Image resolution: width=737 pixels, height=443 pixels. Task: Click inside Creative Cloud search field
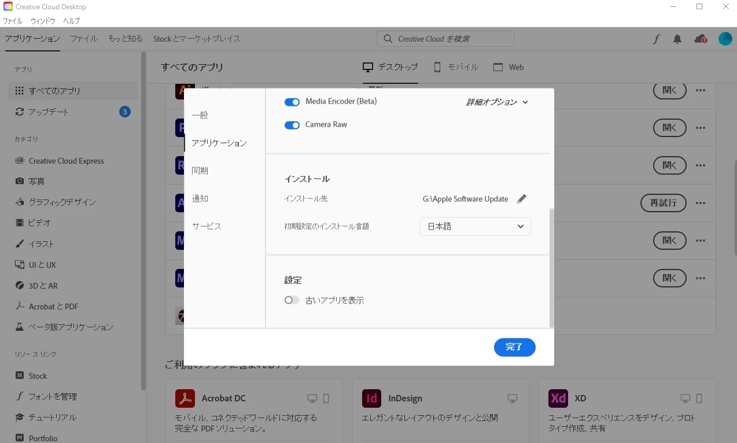click(445, 39)
